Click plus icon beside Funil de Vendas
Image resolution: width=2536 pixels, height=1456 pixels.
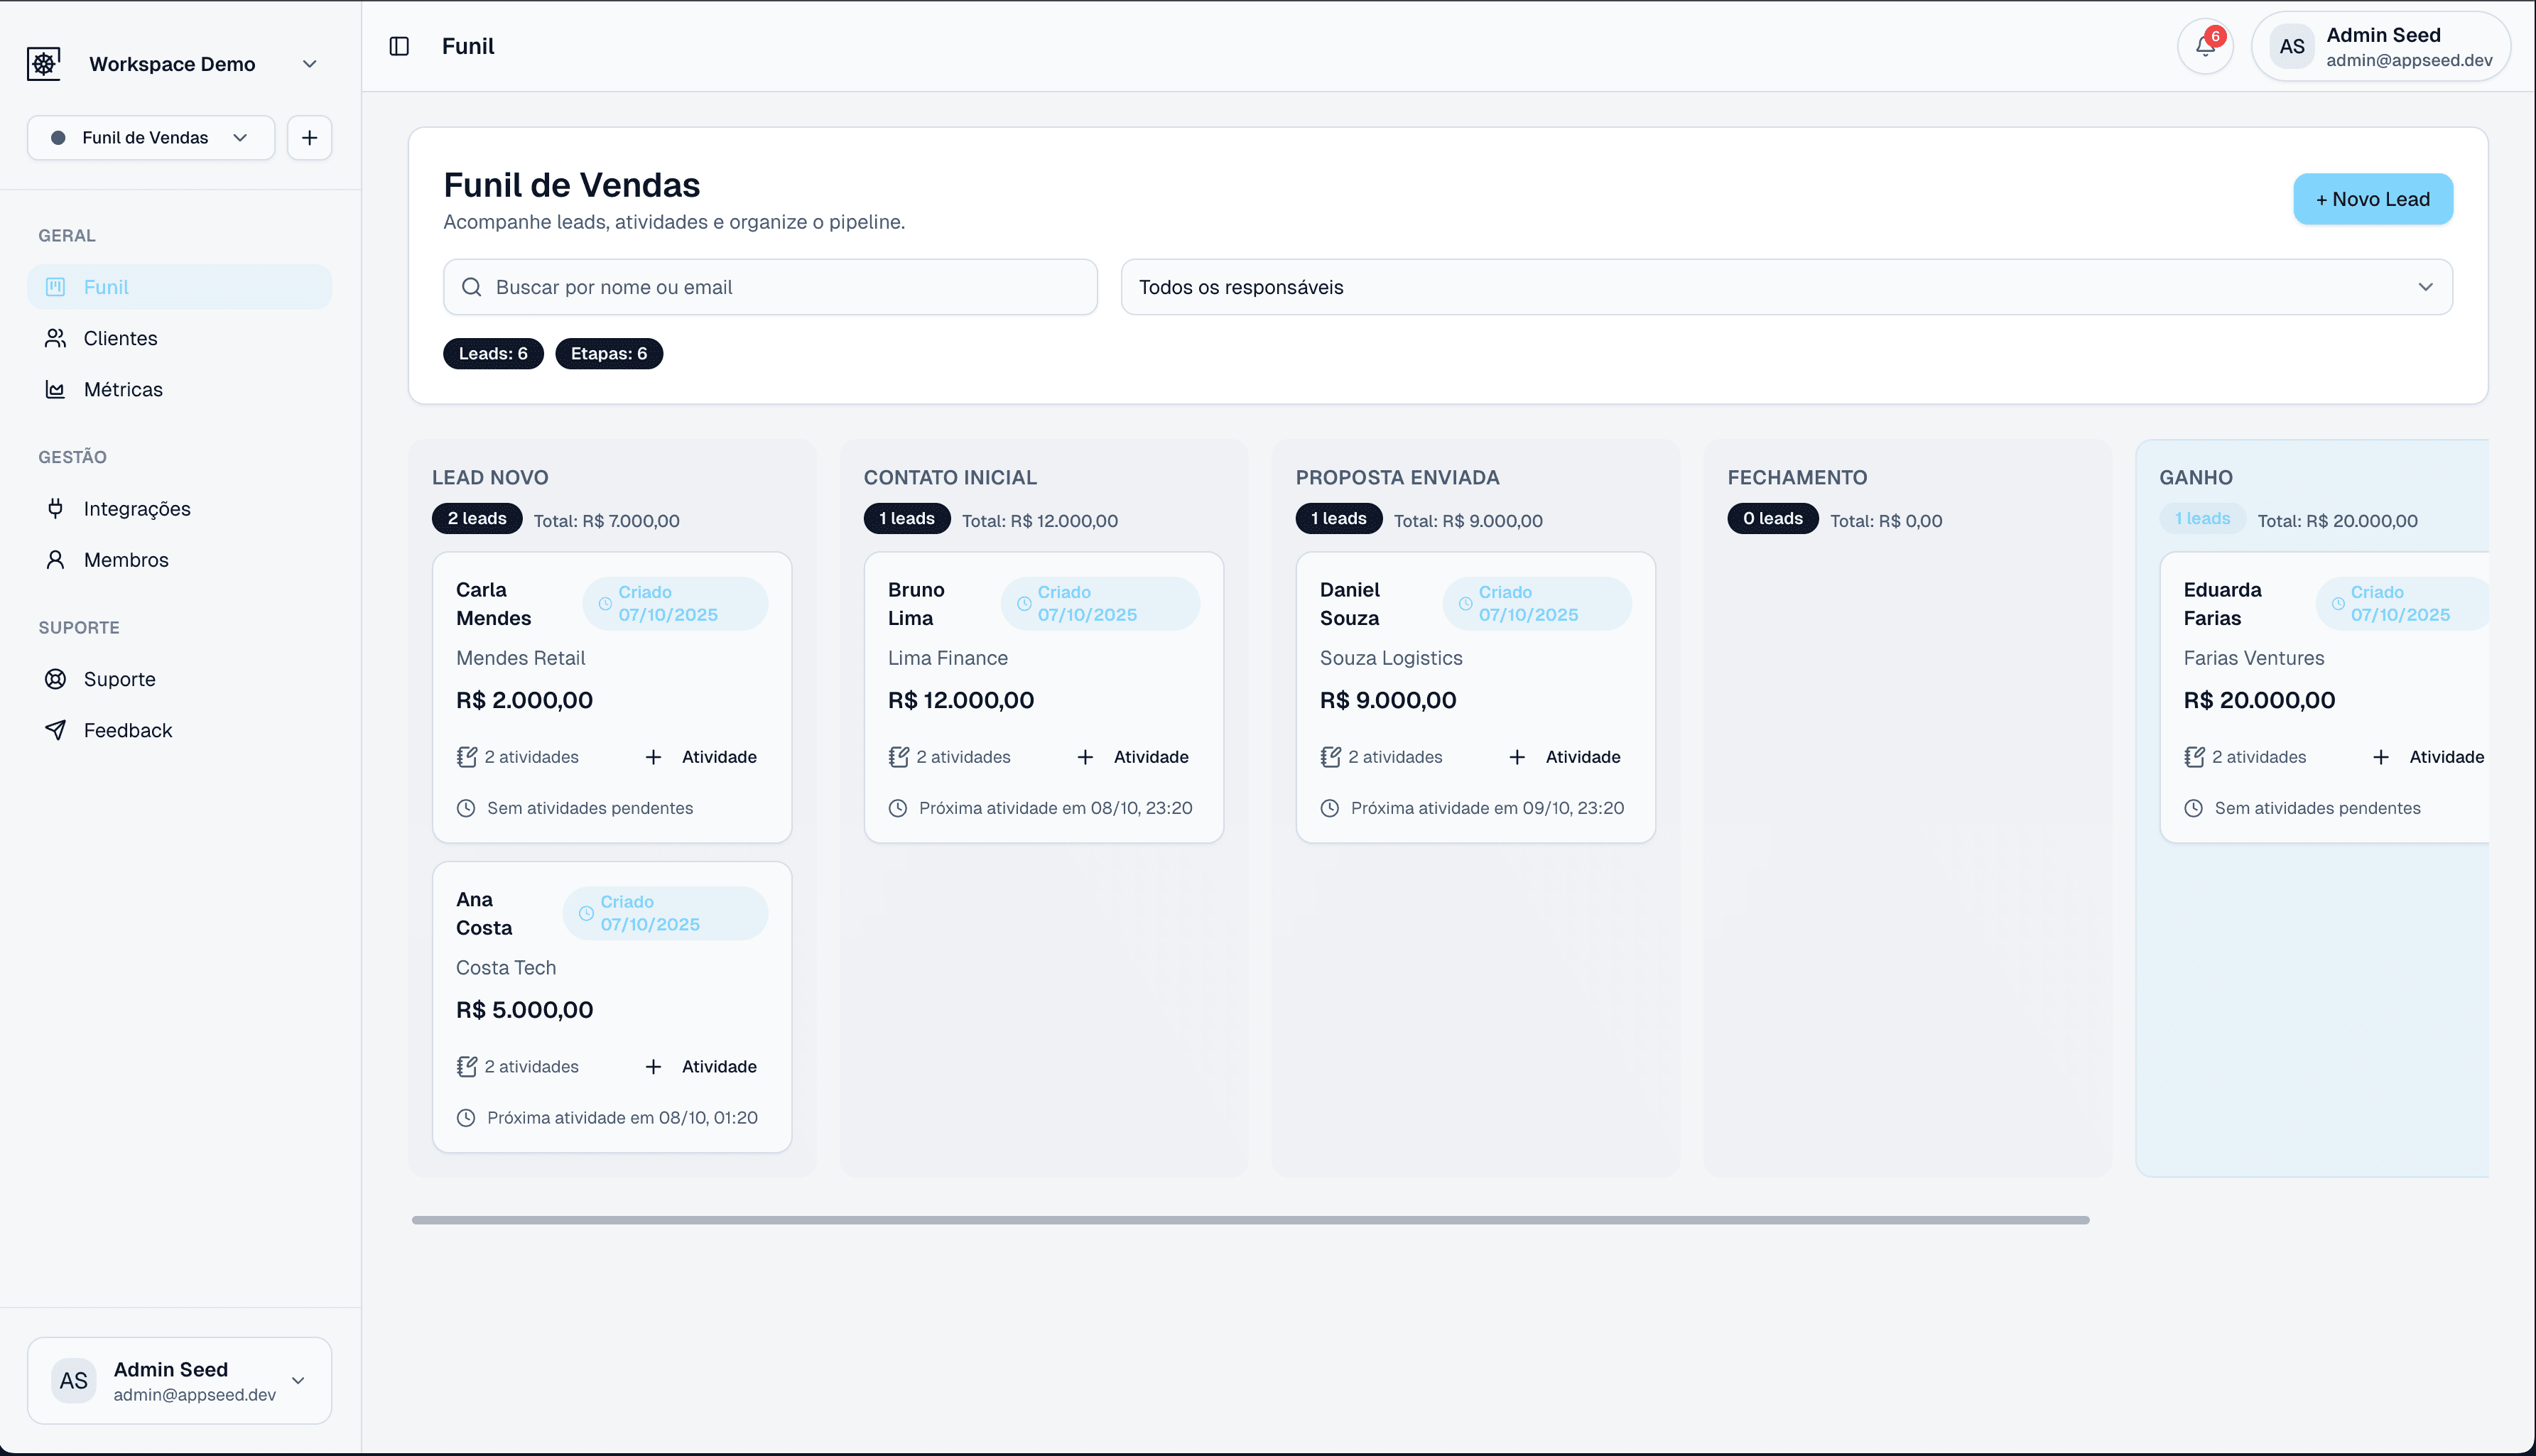pyautogui.click(x=309, y=138)
